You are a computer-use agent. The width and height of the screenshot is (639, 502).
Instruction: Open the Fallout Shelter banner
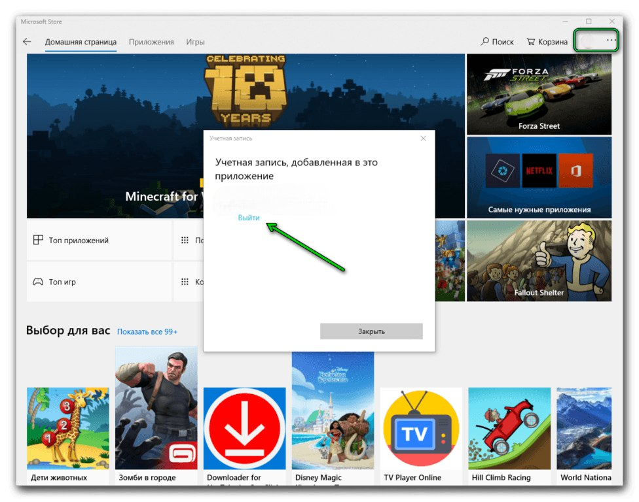[x=539, y=260]
